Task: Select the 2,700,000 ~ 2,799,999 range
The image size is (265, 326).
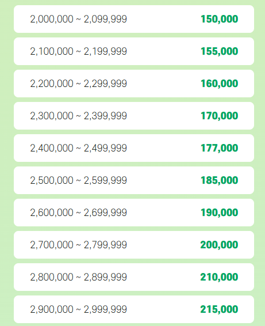Action: click(78, 245)
